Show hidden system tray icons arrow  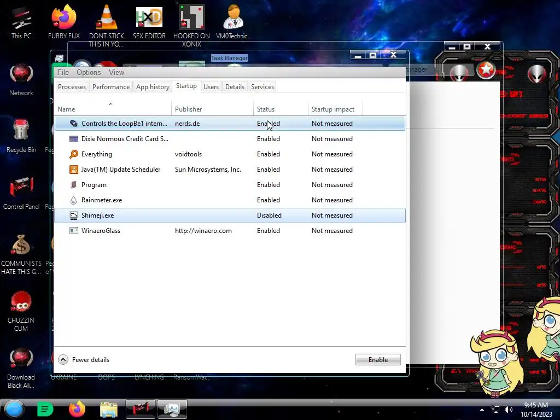[x=482, y=410]
